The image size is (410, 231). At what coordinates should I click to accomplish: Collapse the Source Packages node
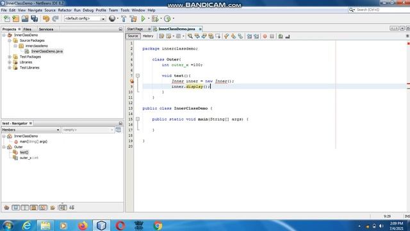point(10,40)
